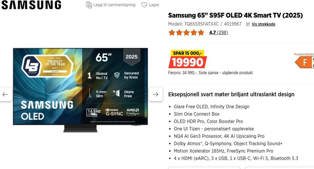Click the SPAR 15 000,- savings badge
The image size is (314, 169).
tap(187, 53)
